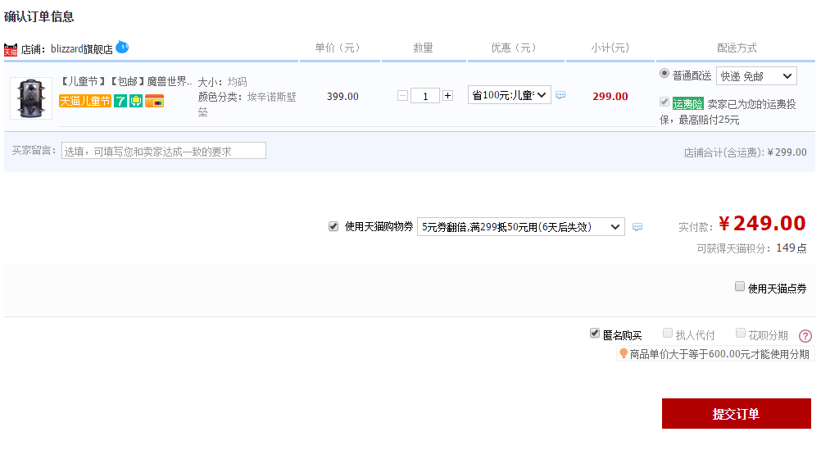
Task: Enable 使用天猫点券 checkbox
Action: tap(740, 286)
